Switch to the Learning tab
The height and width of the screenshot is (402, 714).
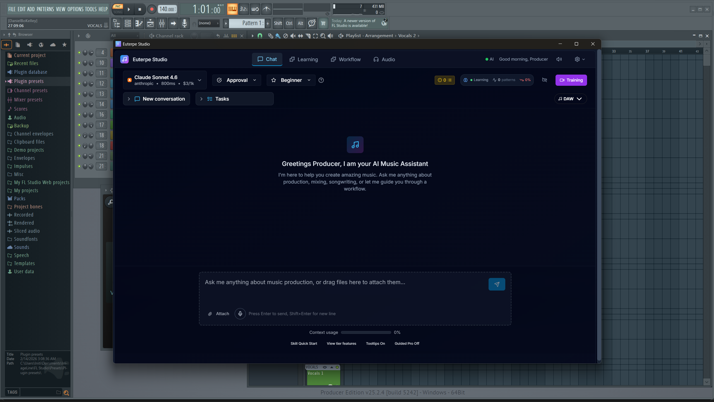[x=304, y=60]
